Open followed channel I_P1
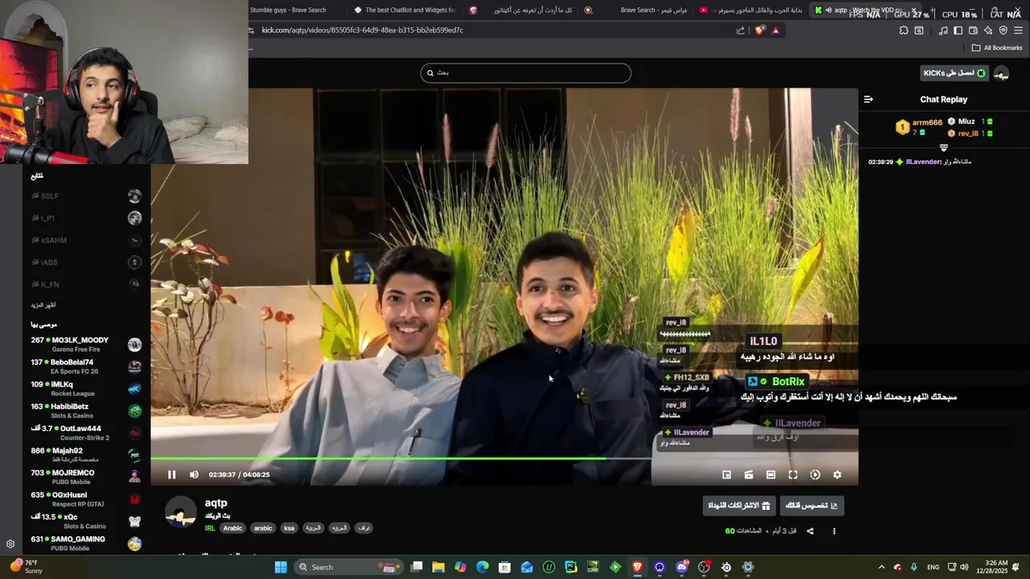This screenshot has height=579, width=1030. [86, 218]
